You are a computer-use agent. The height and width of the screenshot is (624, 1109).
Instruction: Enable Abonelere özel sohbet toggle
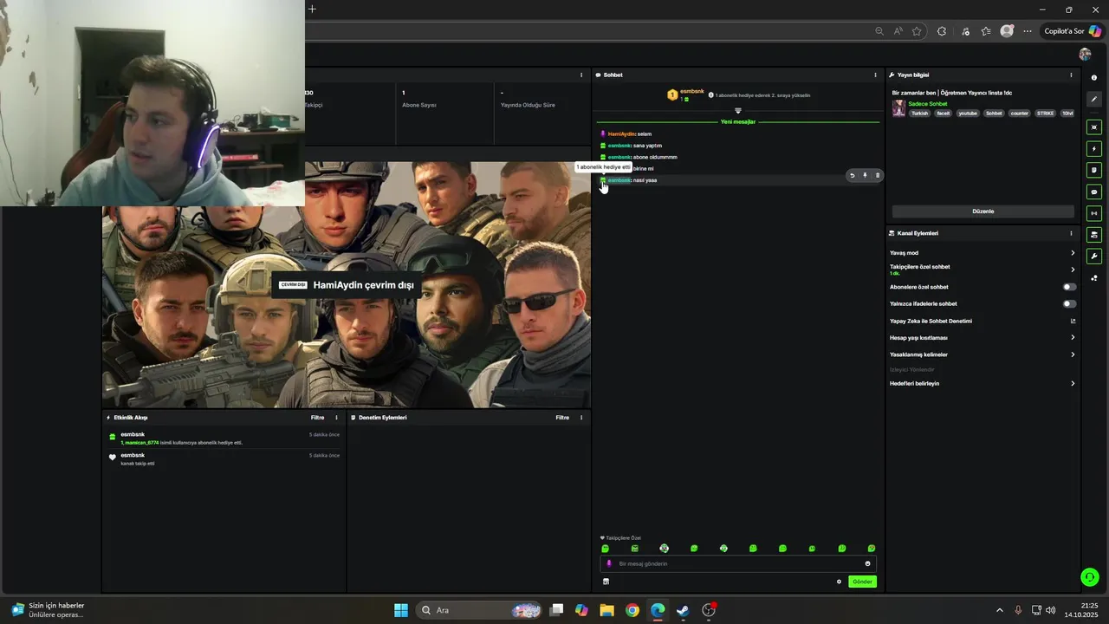[x=1069, y=287]
